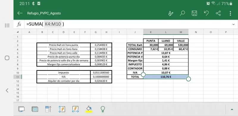Tap the select-all corner triangle
The width and height of the screenshot is (238, 116).
click(x=18, y=32)
